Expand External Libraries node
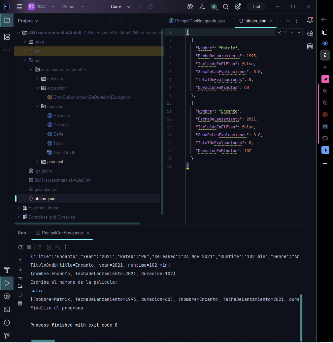Image resolution: width=333 pixels, height=343 pixels. tap(18, 208)
